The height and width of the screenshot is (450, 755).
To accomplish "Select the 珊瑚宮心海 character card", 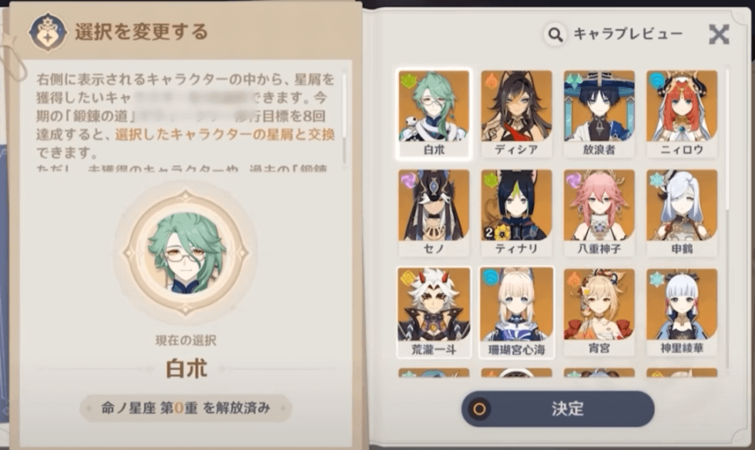I will [x=516, y=312].
